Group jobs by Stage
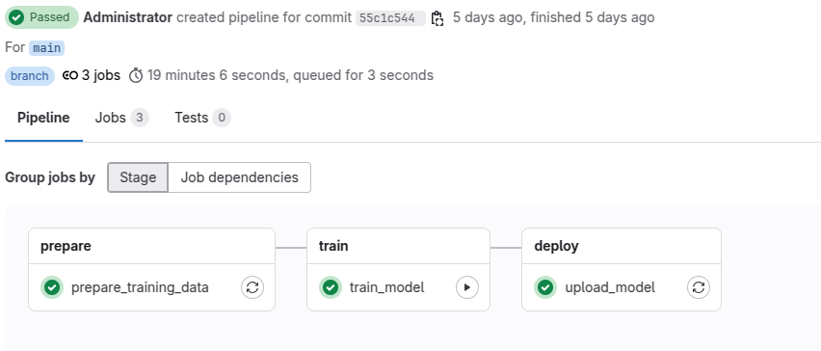This screenshot has width=821, height=351. tap(138, 177)
